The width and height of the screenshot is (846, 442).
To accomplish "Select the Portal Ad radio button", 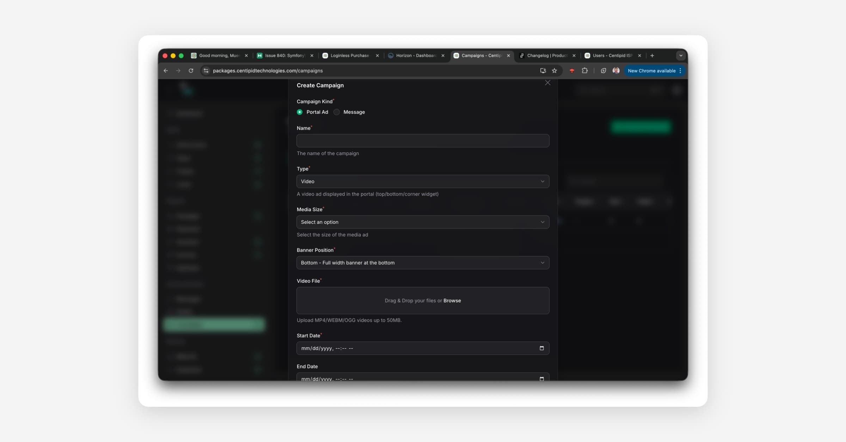I will click(300, 112).
